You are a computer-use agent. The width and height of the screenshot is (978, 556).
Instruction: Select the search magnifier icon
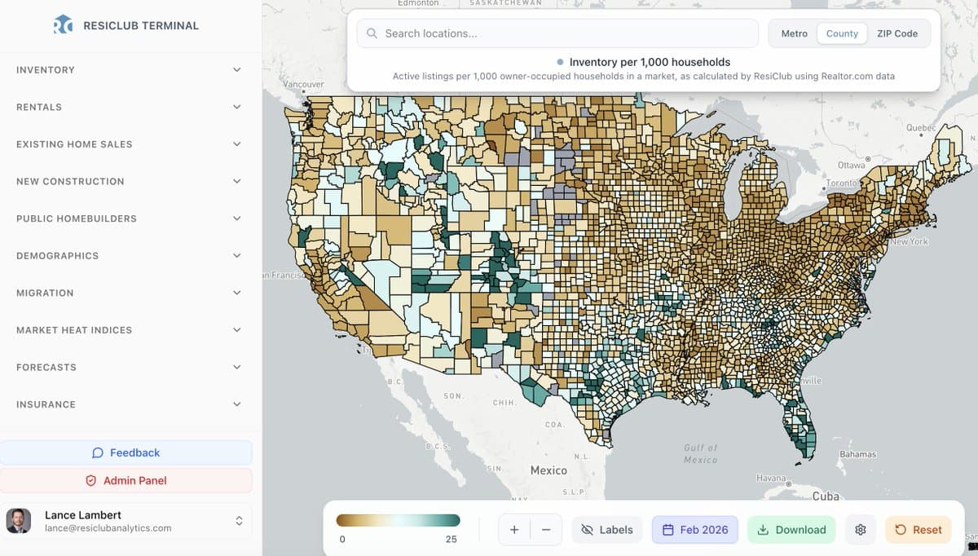[x=371, y=33]
